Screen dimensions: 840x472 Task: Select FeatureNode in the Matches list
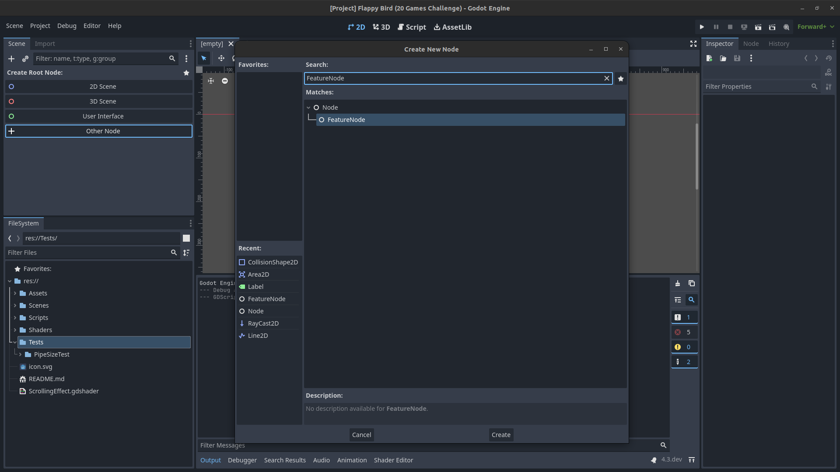pyautogui.click(x=471, y=120)
